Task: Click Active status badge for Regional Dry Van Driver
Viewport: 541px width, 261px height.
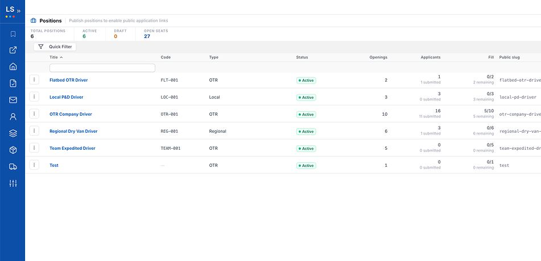Action: tap(306, 132)
